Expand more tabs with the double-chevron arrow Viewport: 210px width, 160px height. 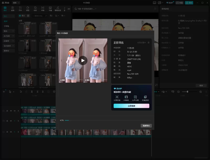point(69,9)
